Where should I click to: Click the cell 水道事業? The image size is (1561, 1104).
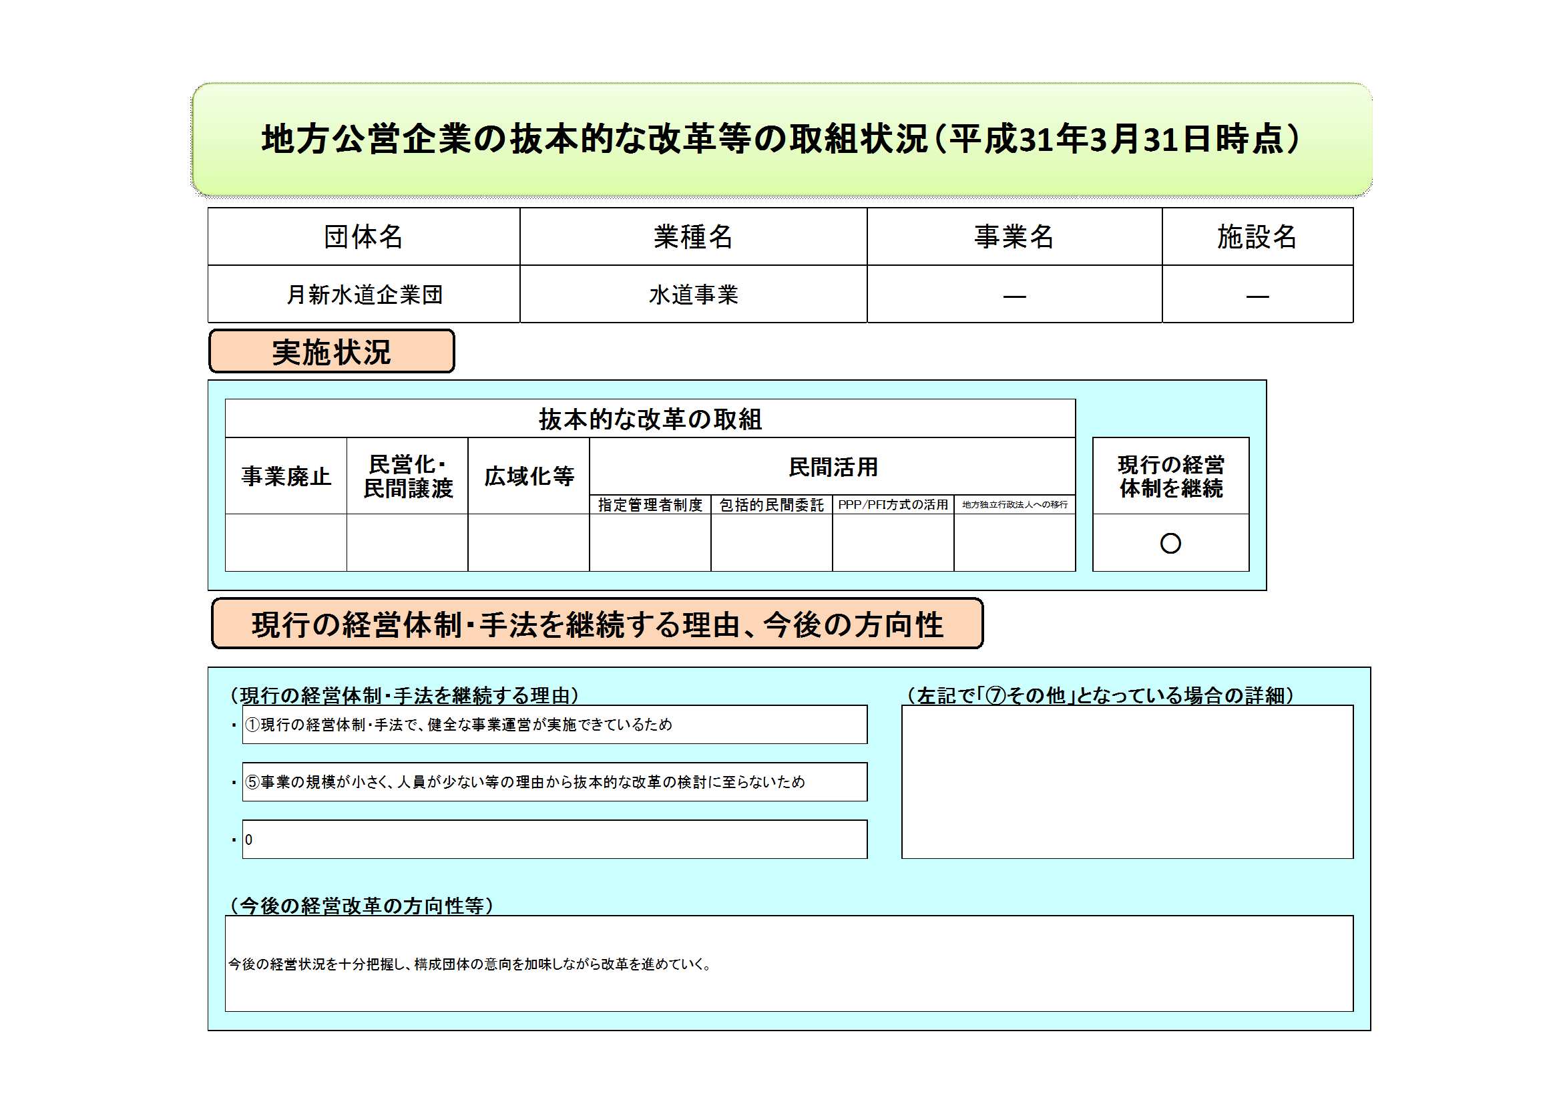tap(694, 295)
